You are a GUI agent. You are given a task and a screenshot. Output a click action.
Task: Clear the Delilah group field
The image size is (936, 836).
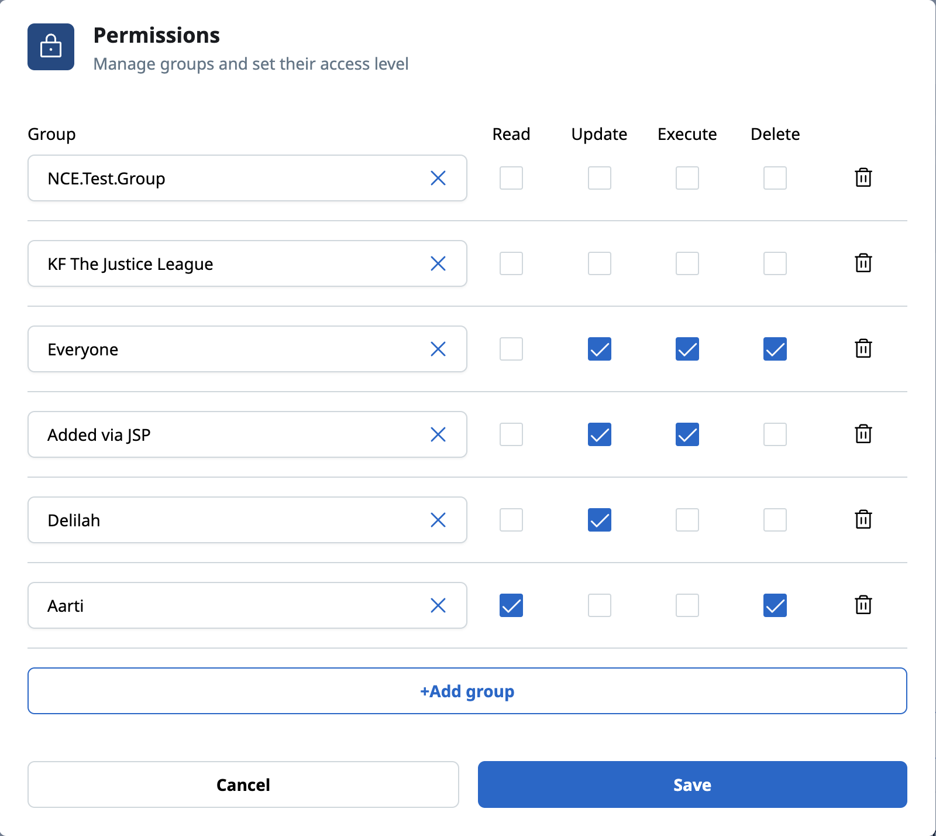(438, 520)
